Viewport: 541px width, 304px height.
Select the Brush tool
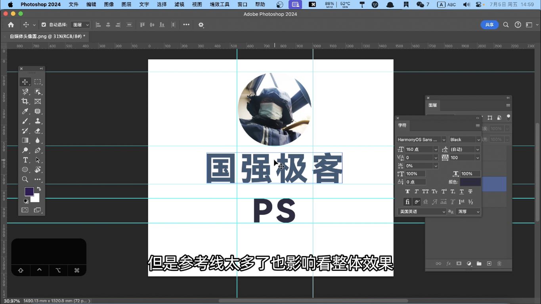coord(25,121)
